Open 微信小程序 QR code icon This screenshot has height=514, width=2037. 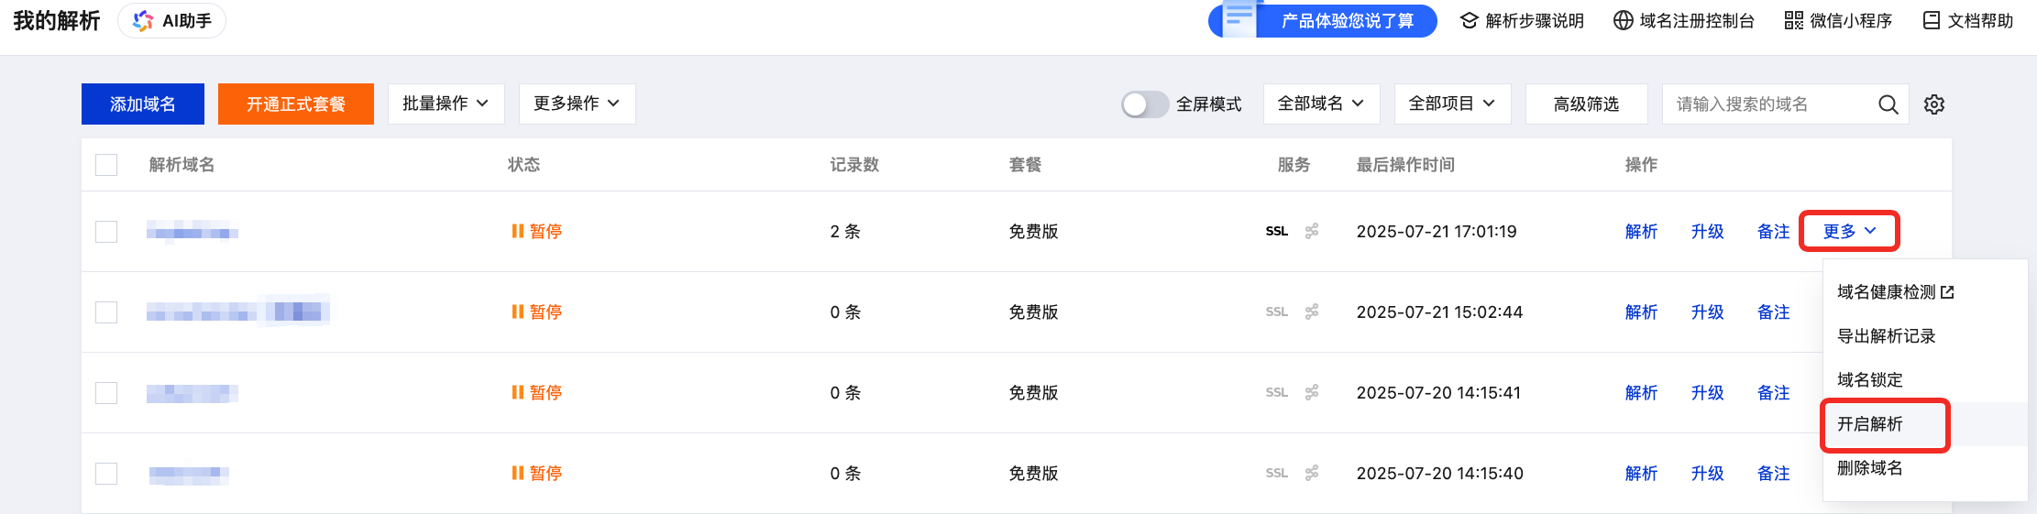point(1793,20)
